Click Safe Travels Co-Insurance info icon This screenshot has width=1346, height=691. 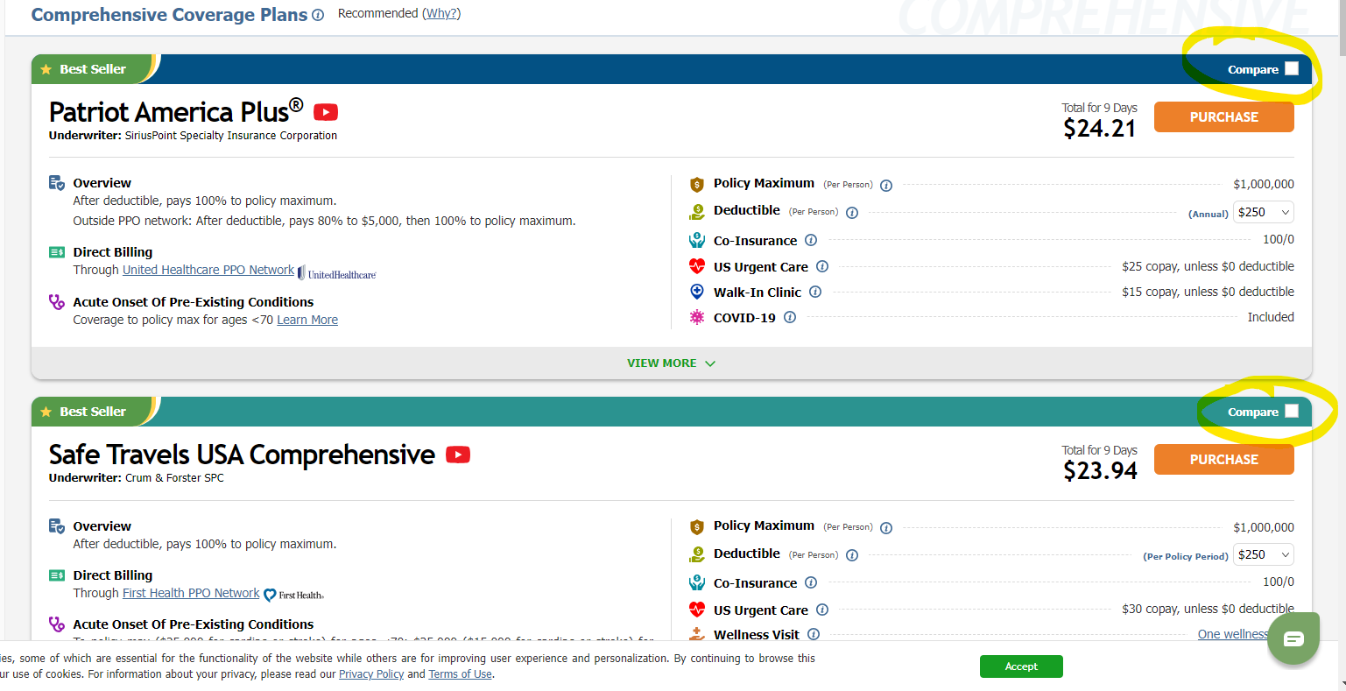pos(811,582)
